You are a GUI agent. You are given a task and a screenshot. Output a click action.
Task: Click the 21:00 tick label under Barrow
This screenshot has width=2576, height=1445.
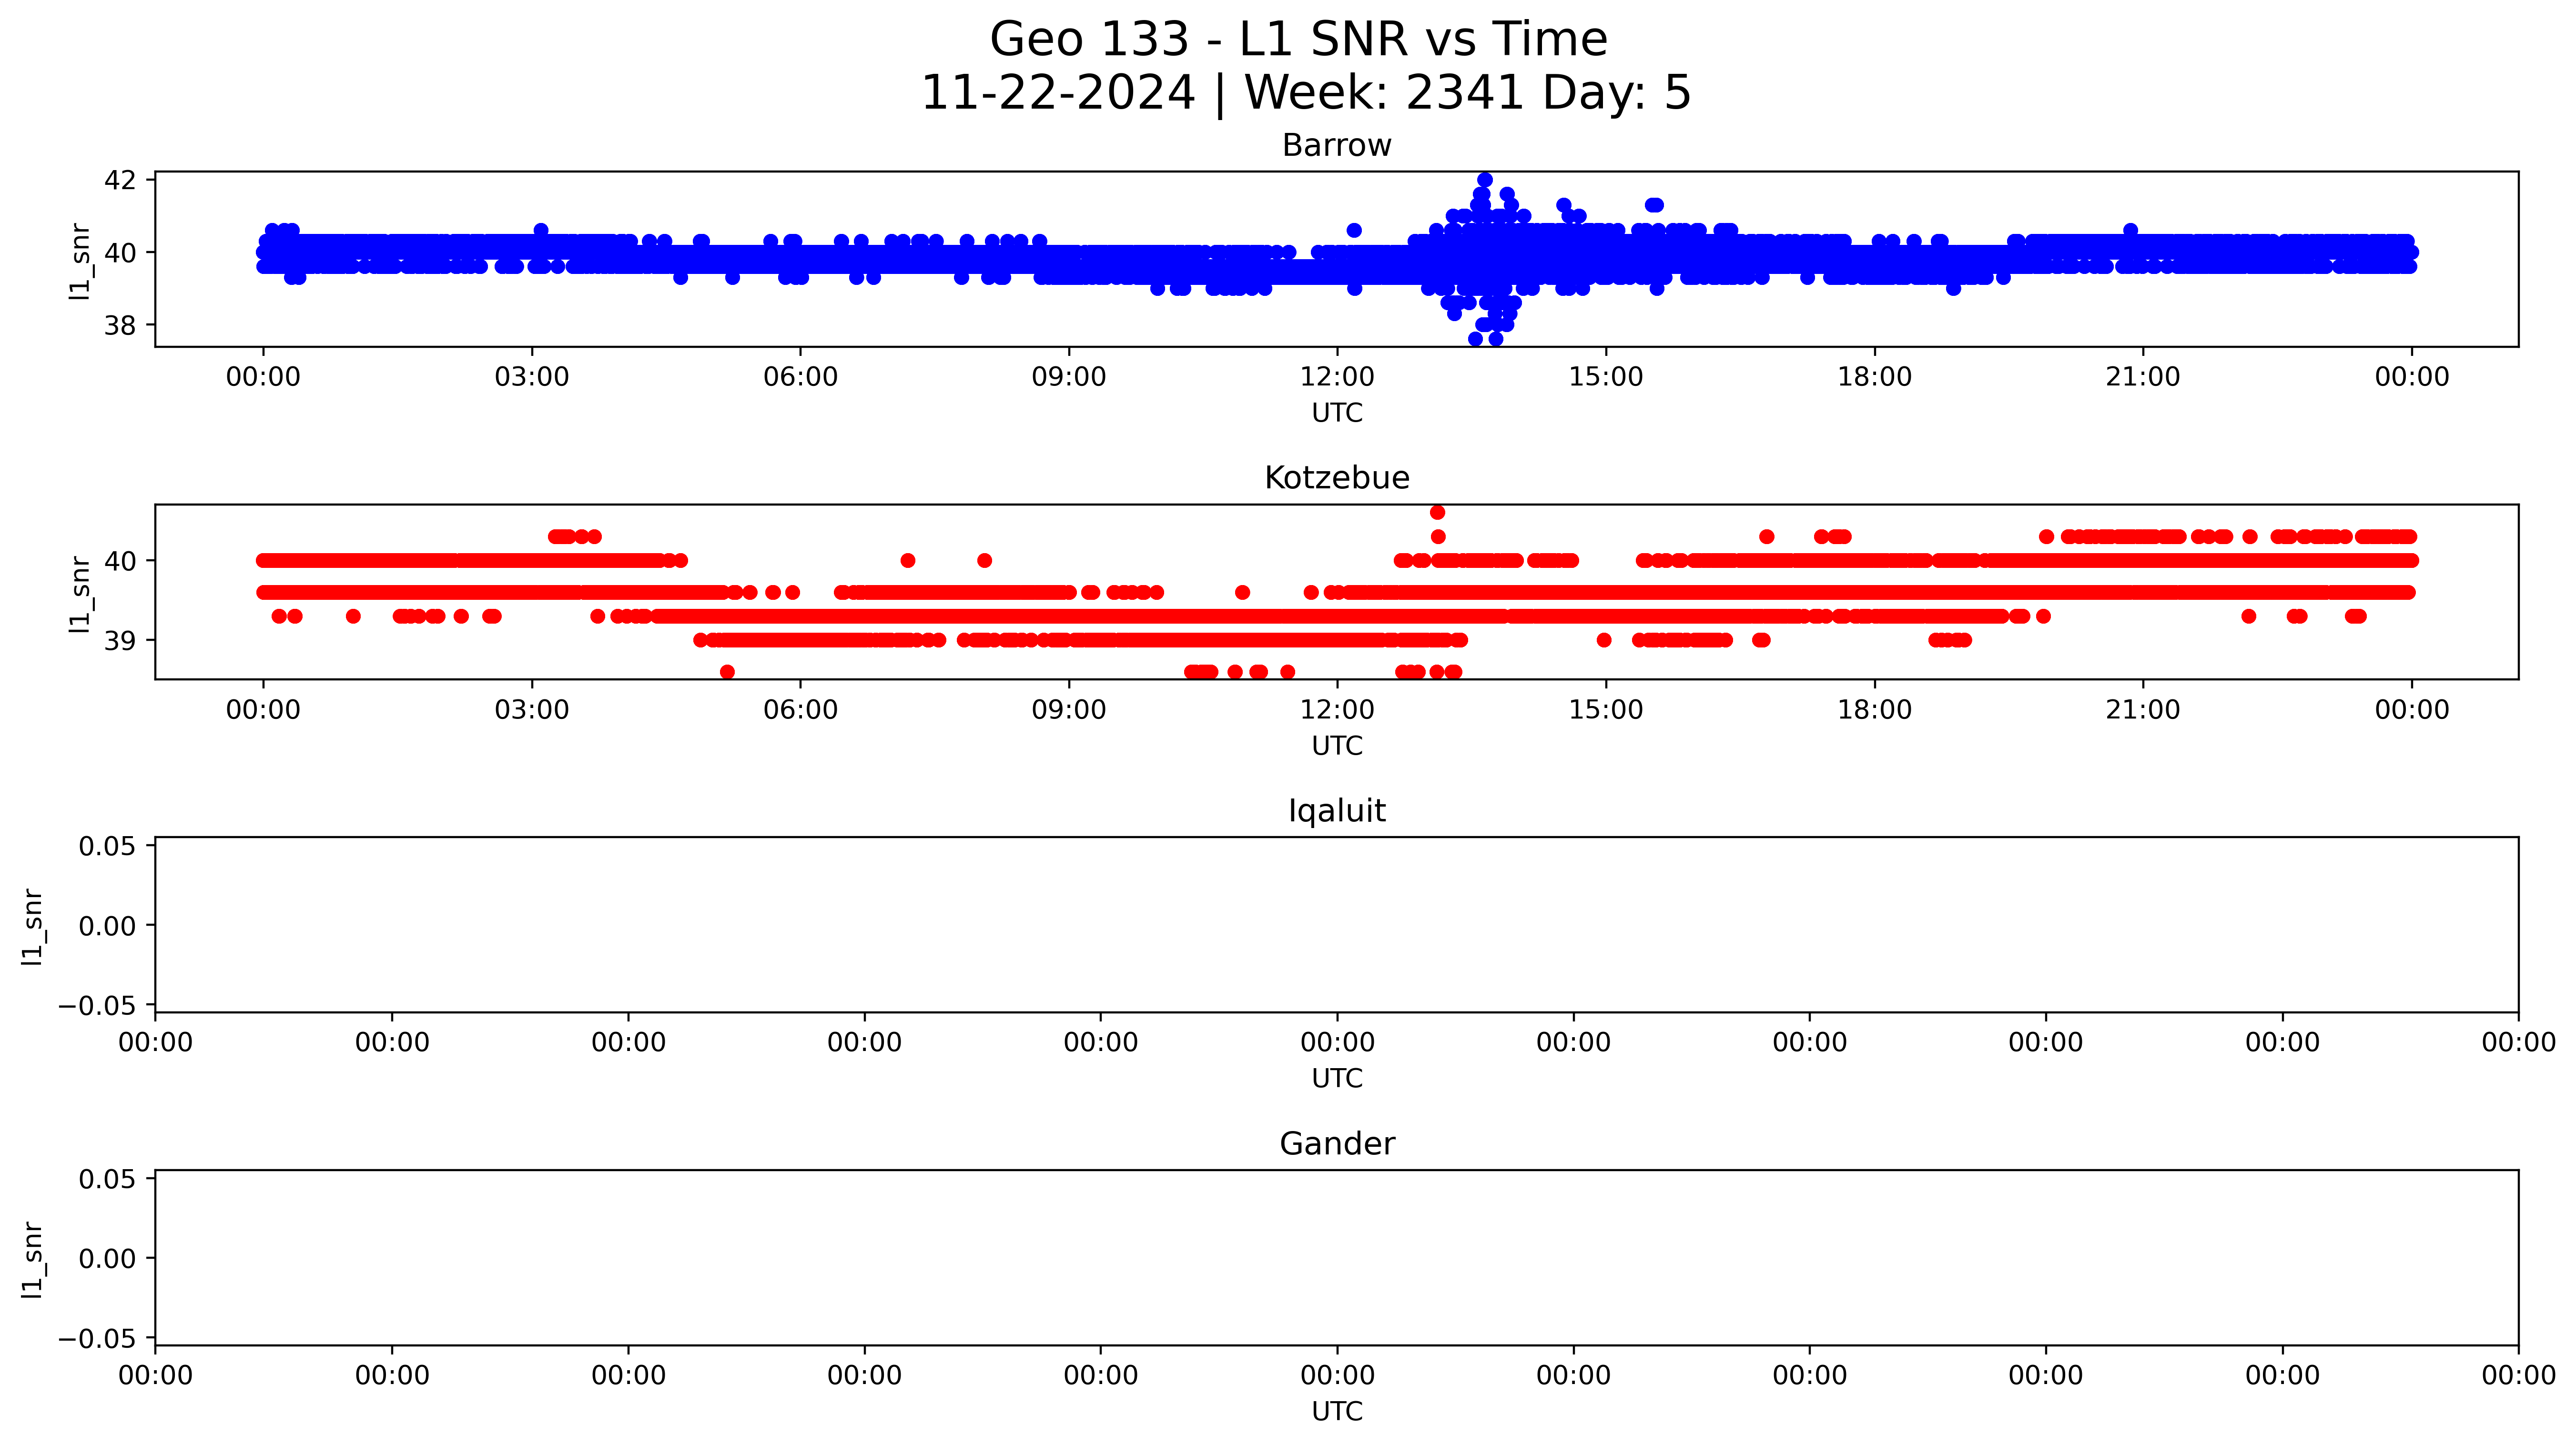(x=2142, y=377)
